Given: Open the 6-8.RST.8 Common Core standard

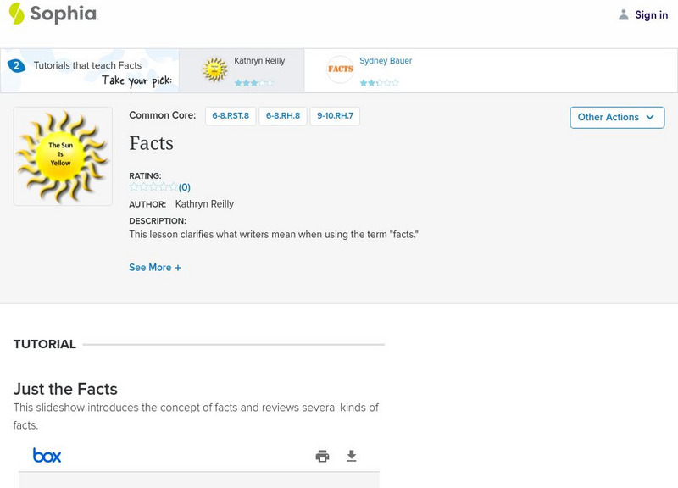Looking at the screenshot, I should [x=231, y=116].
